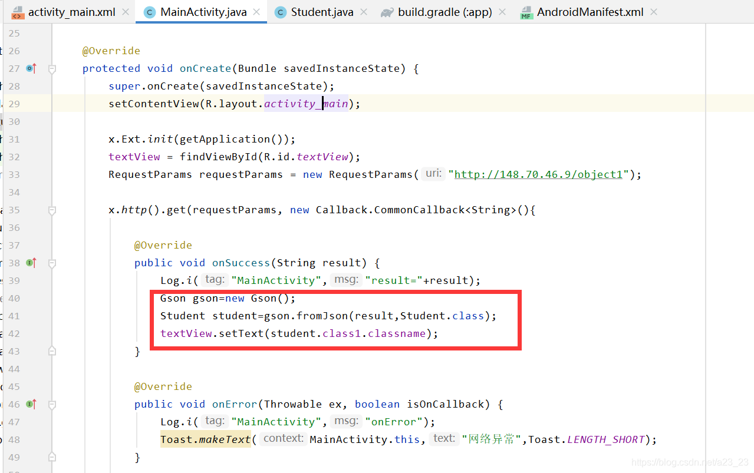
Task: Close the build.gradle (:app) tab
Action: pyautogui.click(x=502, y=12)
